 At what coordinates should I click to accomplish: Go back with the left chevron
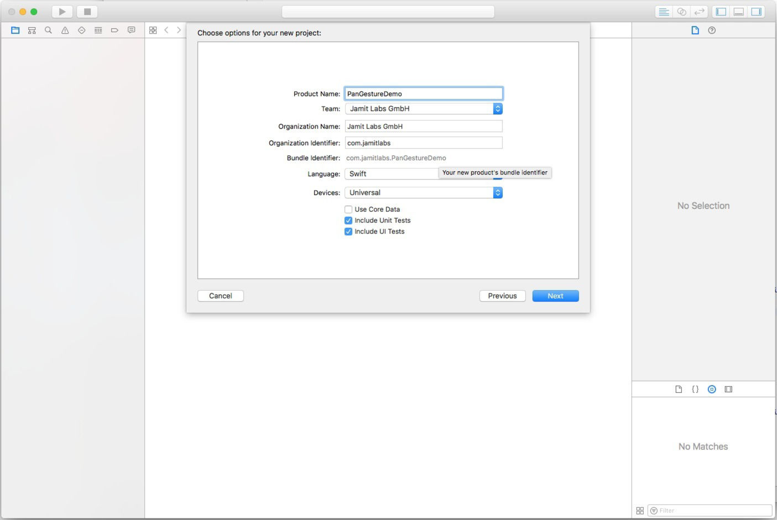pos(166,30)
